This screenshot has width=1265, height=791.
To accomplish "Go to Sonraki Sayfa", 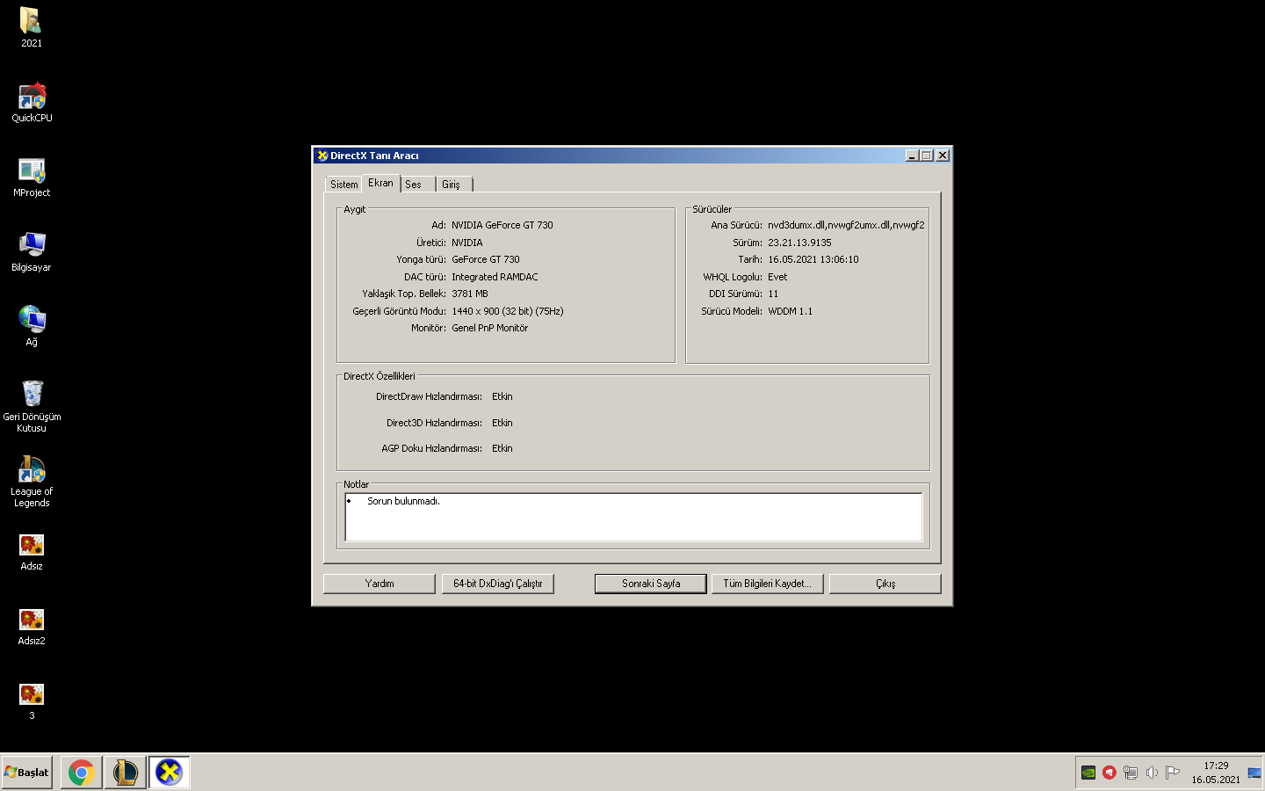I will pos(651,584).
